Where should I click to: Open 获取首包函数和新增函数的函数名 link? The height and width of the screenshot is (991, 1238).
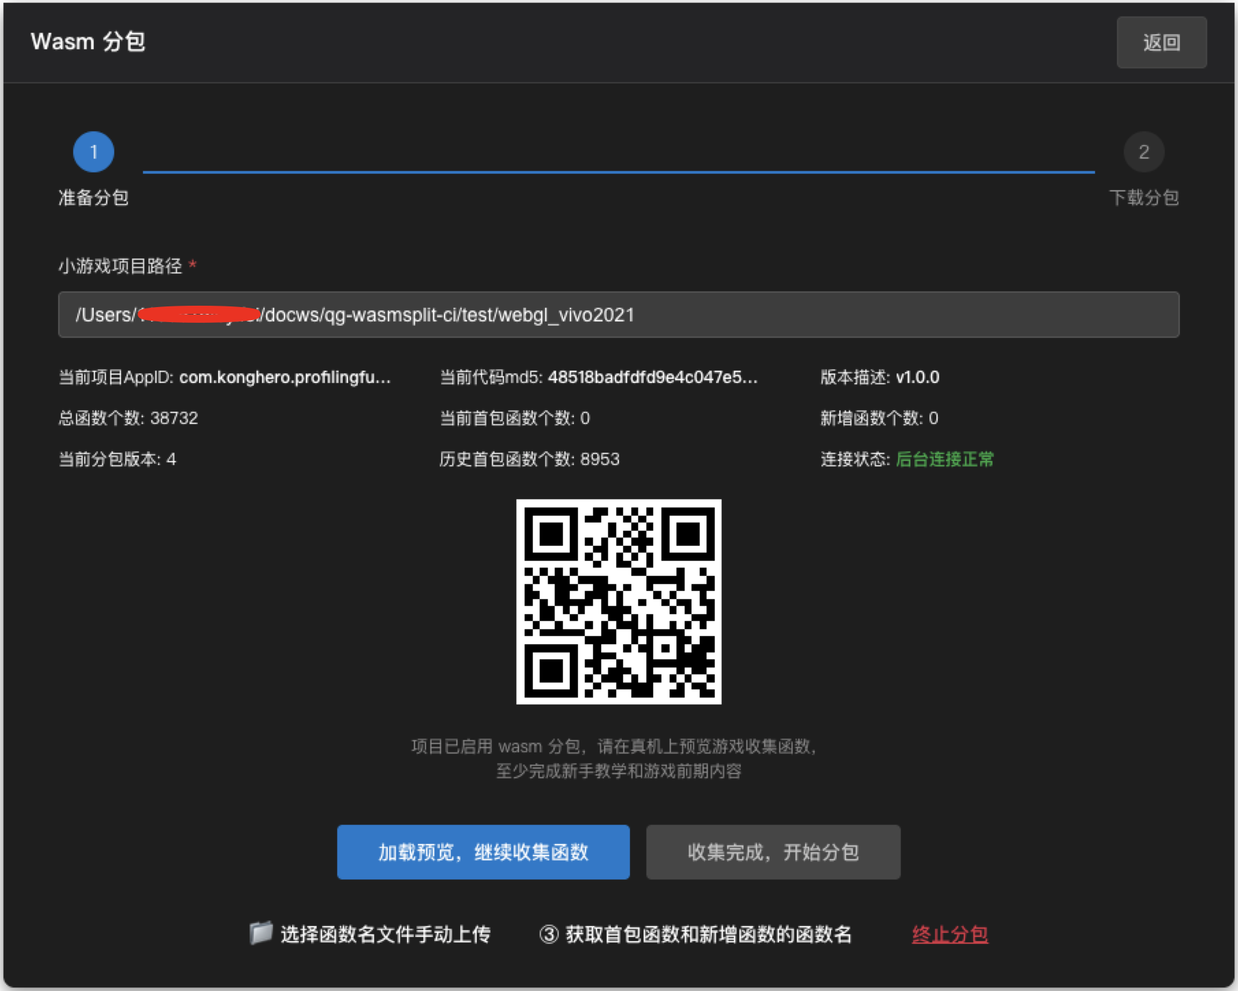point(708,934)
